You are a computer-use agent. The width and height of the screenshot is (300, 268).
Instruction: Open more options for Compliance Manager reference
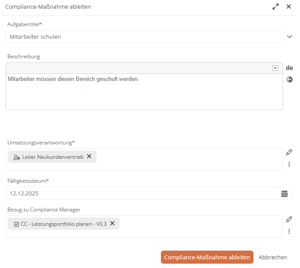289,231
